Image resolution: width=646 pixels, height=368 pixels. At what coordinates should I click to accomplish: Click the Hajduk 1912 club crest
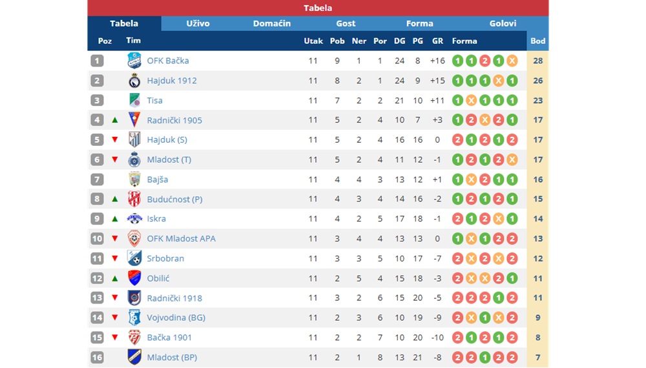click(x=134, y=80)
